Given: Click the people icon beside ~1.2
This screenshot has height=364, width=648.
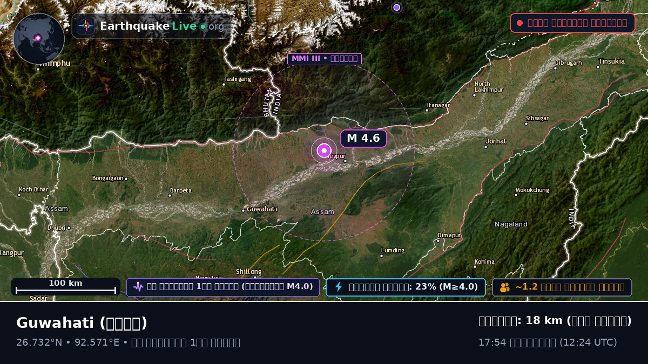Looking at the screenshot, I should pyautogui.click(x=505, y=287).
